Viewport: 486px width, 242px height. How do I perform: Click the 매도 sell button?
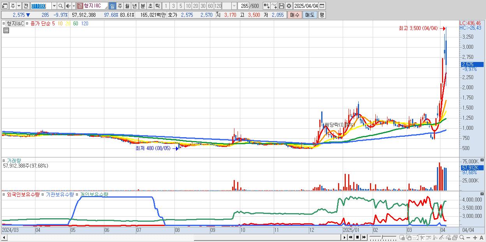(310, 15)
